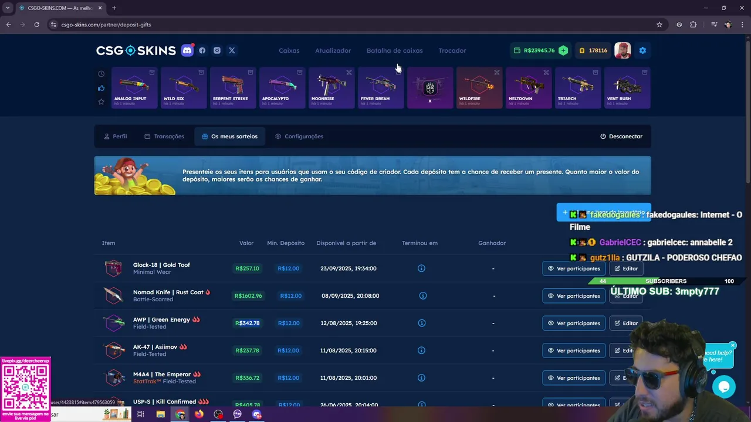Open File Explorer from taskbar
Screen dimensions: 751x422
(x=161, y=414)
